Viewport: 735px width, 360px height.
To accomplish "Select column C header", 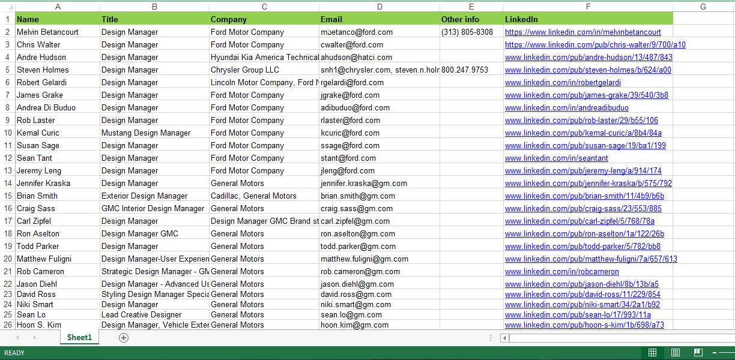I will pyautogui.click(x=264, y=7).
